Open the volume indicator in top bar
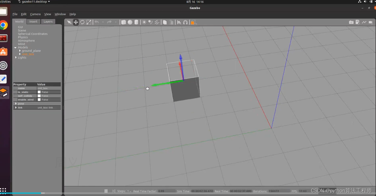The image size is (376, 196). tap(365, 2)
